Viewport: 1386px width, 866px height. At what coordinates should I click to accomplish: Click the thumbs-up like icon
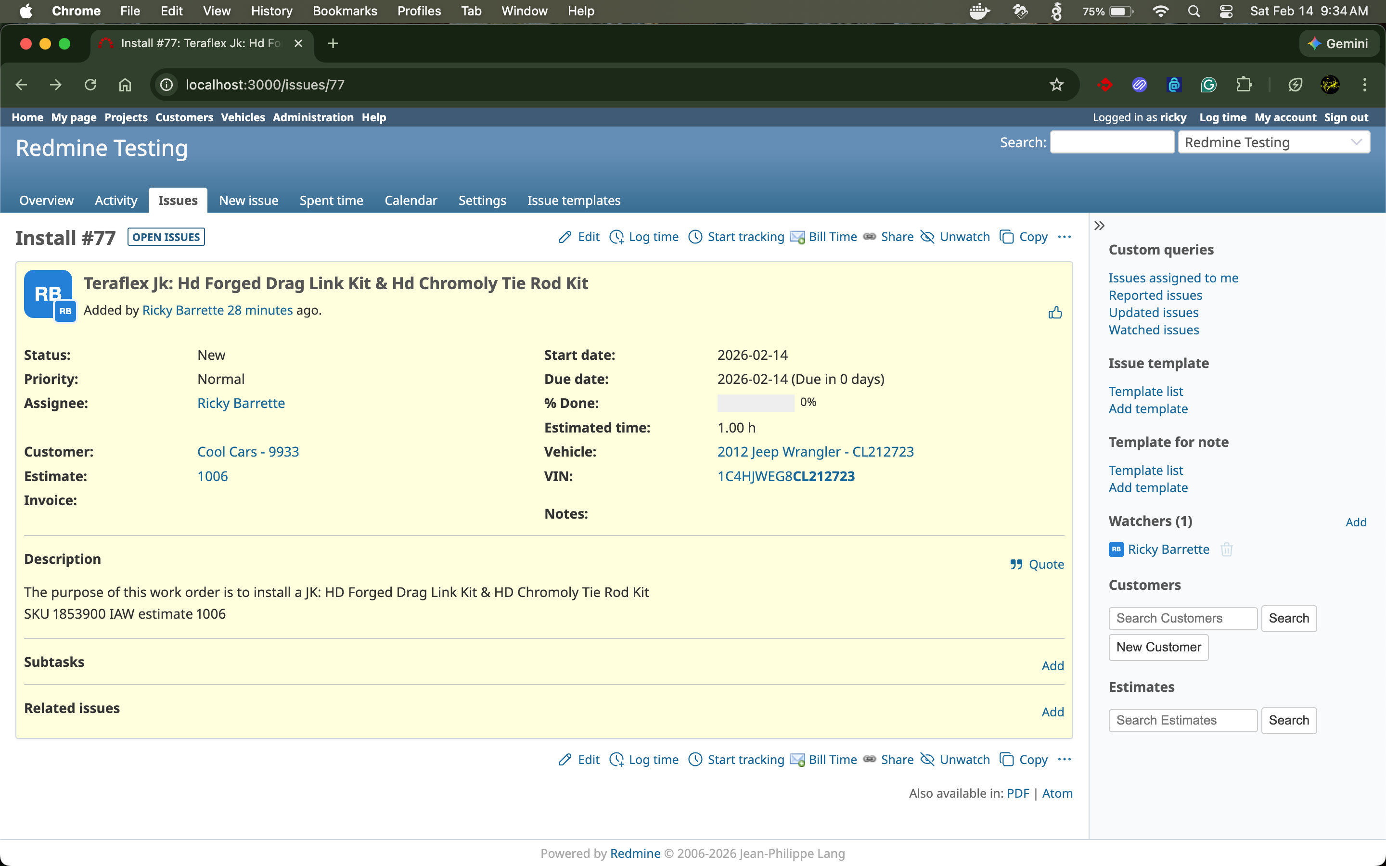pos(1055,312)
